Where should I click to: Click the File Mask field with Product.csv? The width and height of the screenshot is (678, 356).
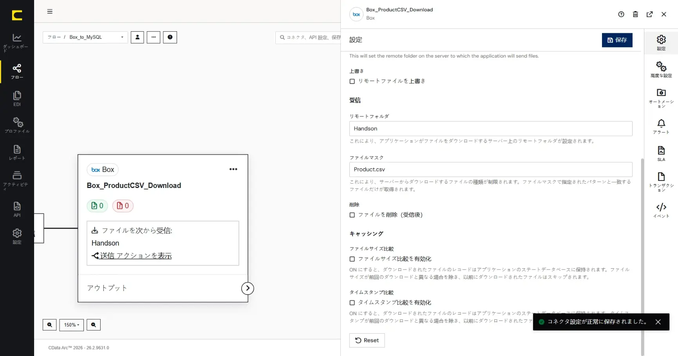tap(491, 170)
